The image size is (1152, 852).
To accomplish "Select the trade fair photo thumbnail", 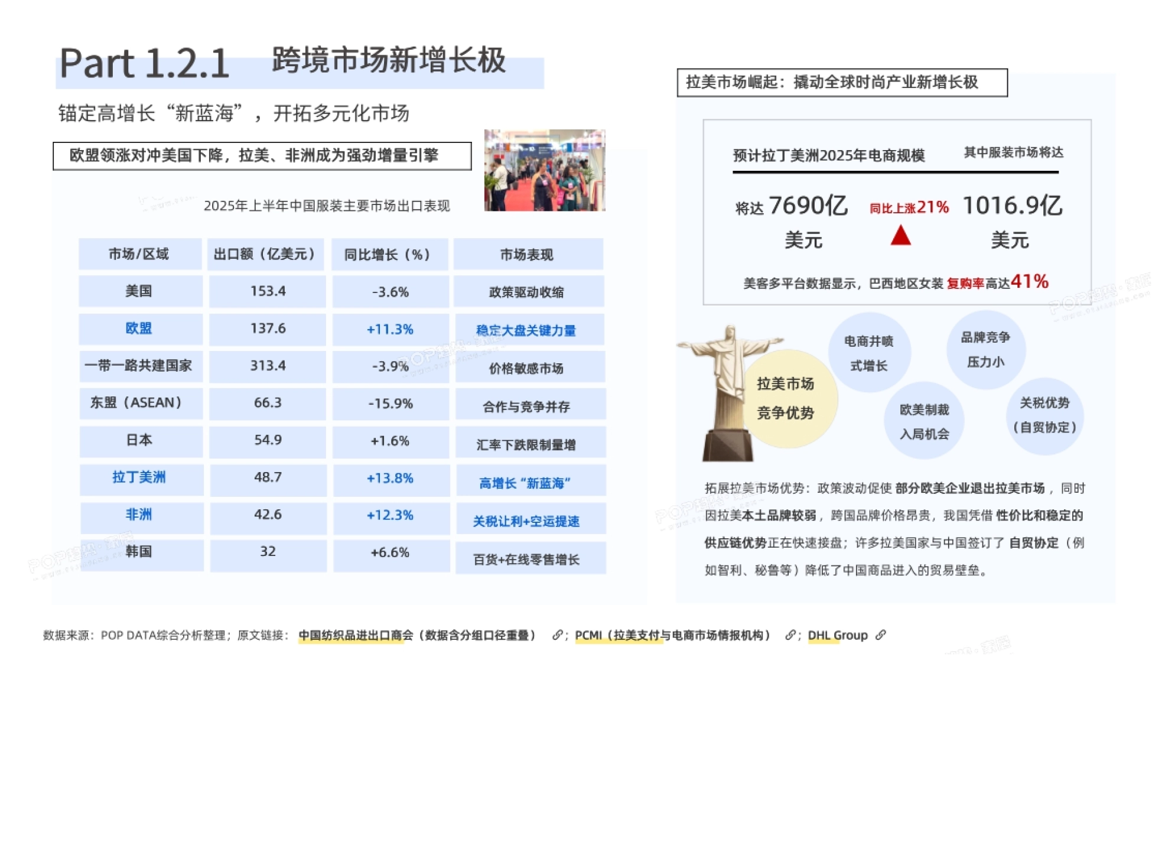I will (545, 170).
